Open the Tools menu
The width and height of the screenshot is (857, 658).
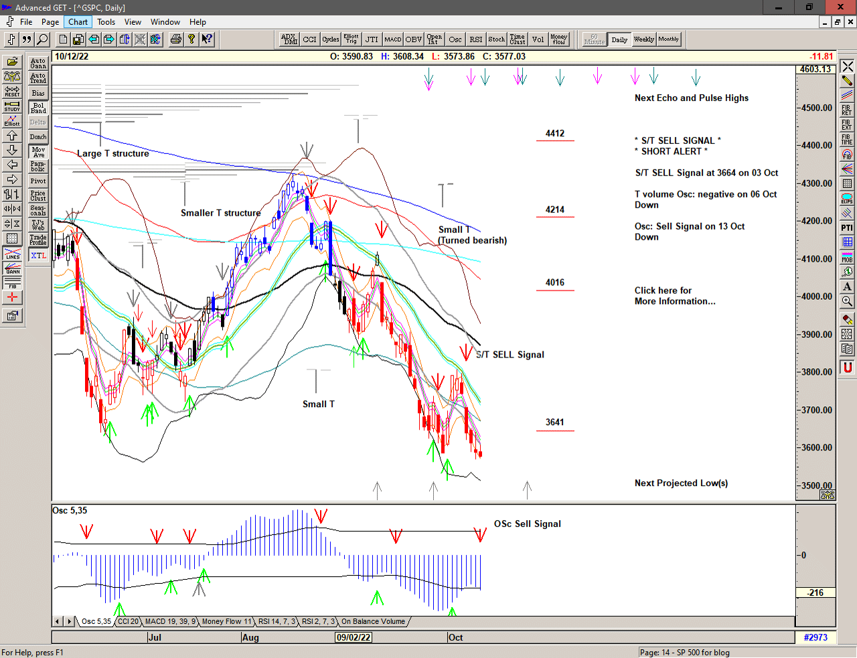(x=106, y=22)
